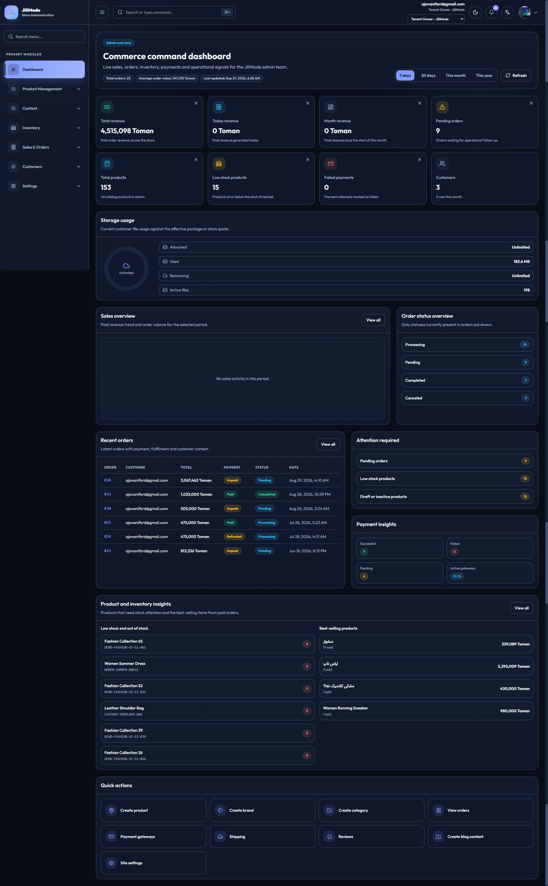Expand Sales & Orders sidebar menu
Screen dimensions: 548x886
tap(44, 147)
